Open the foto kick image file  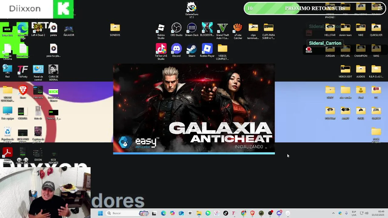(x=38, y=92)
